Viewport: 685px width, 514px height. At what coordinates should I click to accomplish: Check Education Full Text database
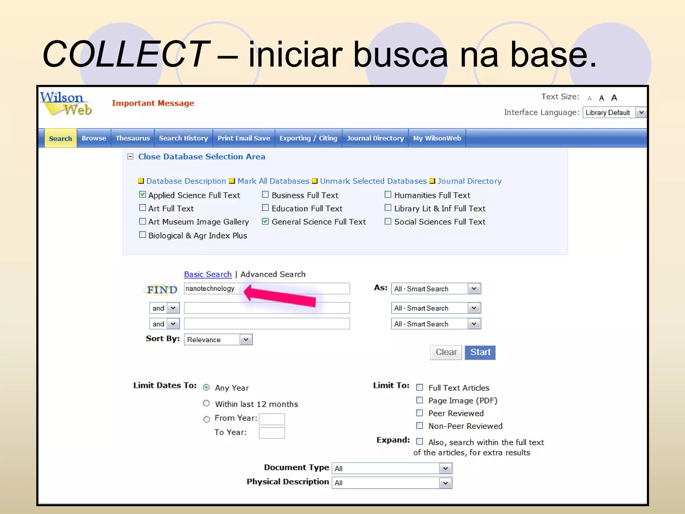pyautogui.click(x=265, y=208)
